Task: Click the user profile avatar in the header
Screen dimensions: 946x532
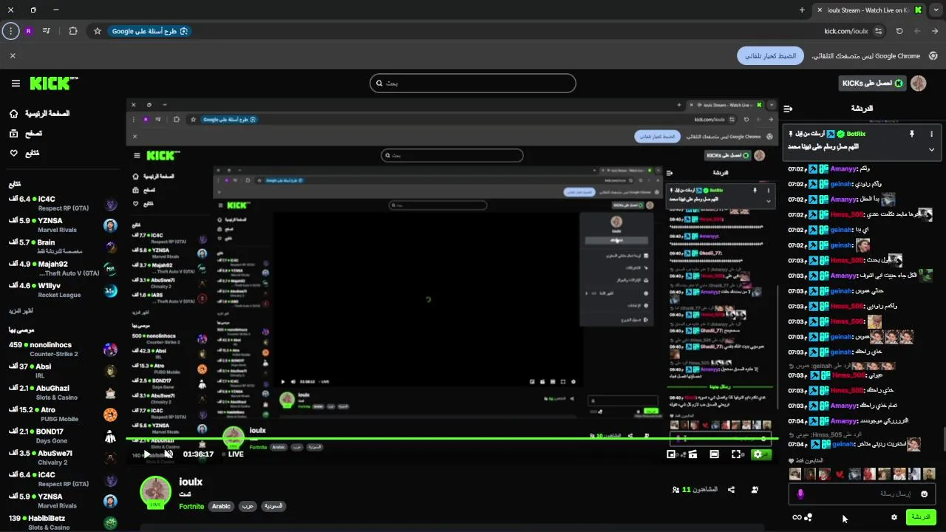Action: coord(919,83)
